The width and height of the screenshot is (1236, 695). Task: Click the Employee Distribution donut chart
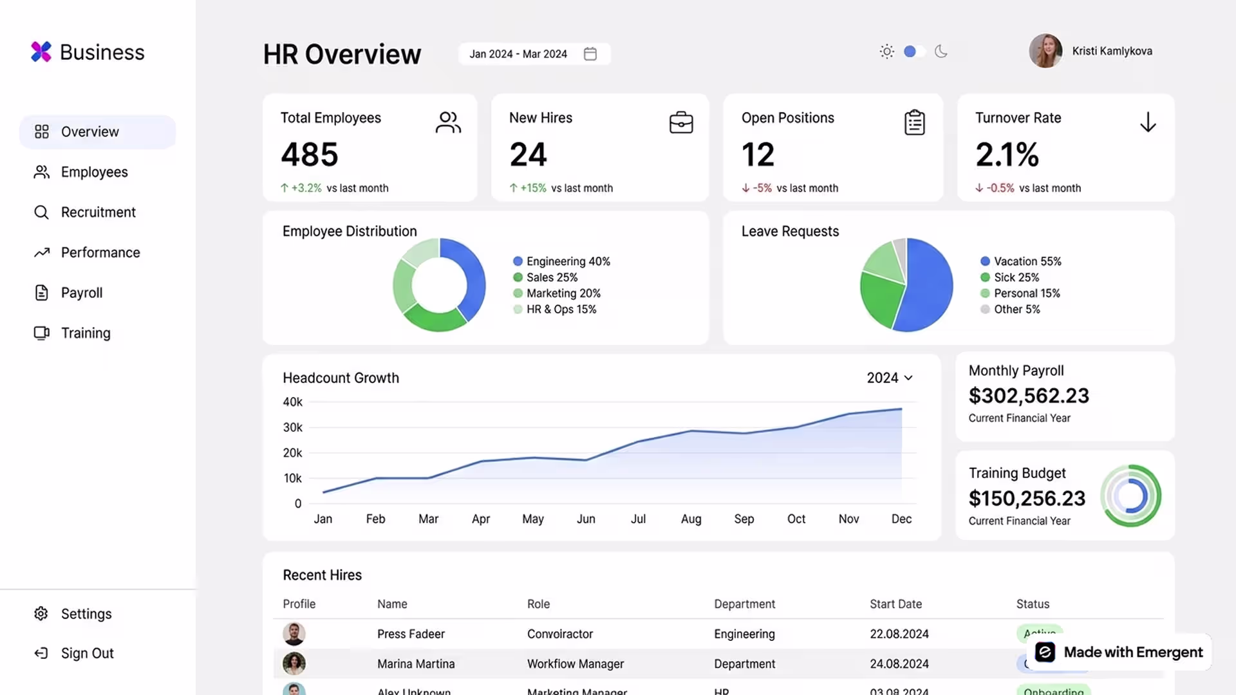(439, 285)
